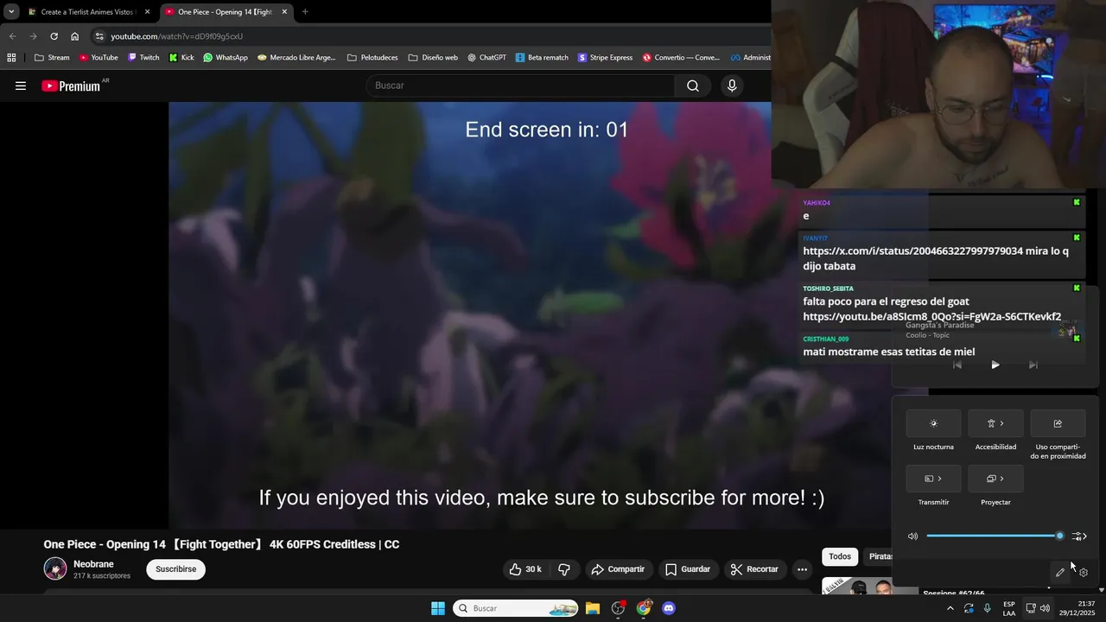
Task: Open more actions three-dot menu
Action: click(x=802, y=569)
